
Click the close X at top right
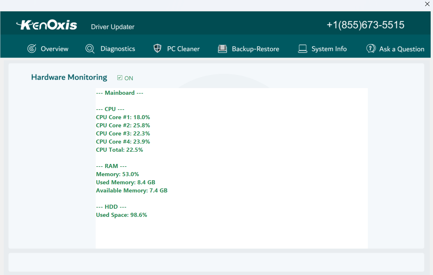pyautogui.click(x=427, y=4)
